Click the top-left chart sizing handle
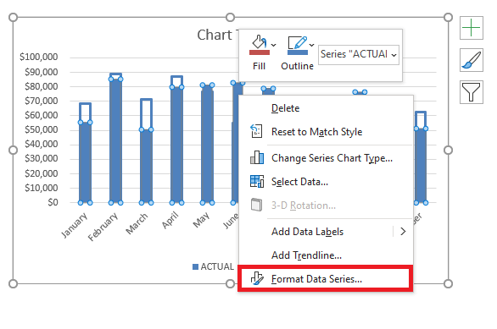The height and width of the screenshot is (329, 497). pos(13,18)
